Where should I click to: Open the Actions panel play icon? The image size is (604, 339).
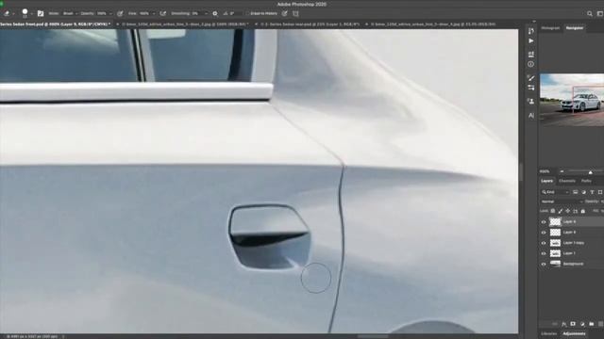[531, 40]
